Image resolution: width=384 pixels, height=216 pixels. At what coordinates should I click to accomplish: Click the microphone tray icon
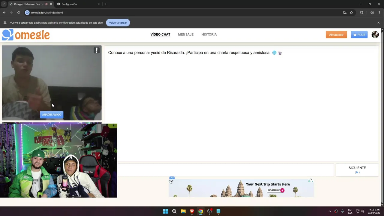pyautogui.click(x=343, y=211)
